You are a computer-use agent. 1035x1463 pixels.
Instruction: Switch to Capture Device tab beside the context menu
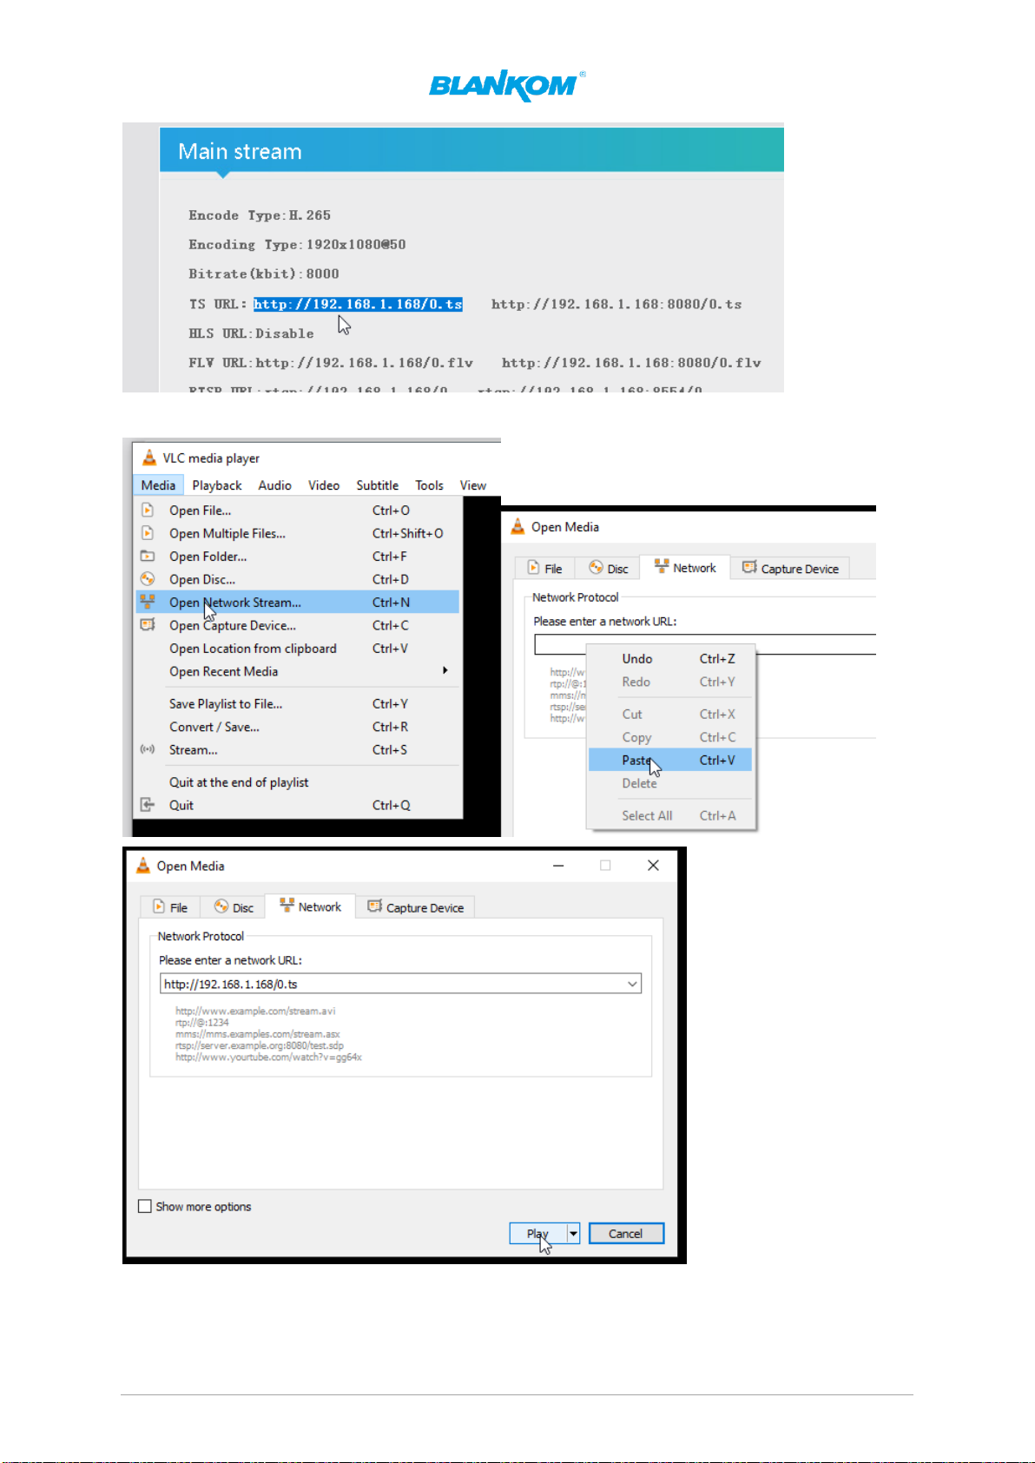790,569
